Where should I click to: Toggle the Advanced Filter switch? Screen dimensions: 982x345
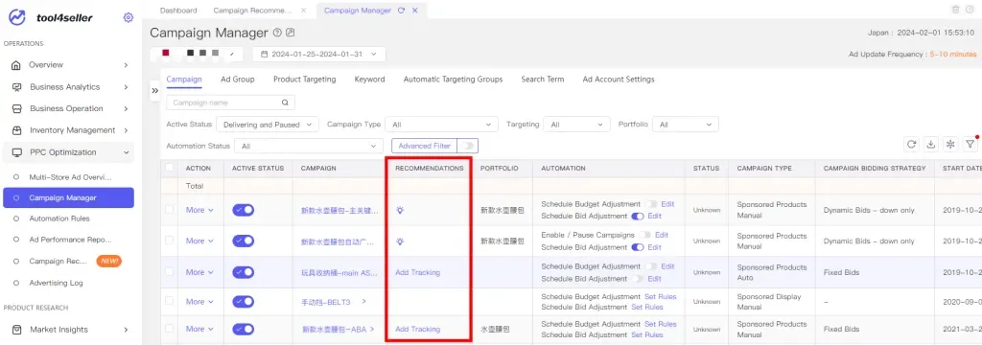[467, 146]
